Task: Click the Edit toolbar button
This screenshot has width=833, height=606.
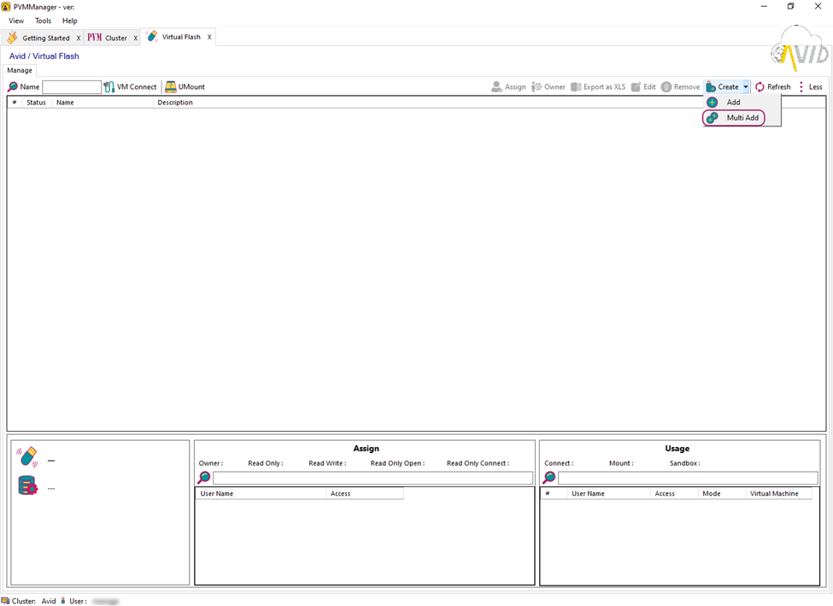Action: point(643,86)
